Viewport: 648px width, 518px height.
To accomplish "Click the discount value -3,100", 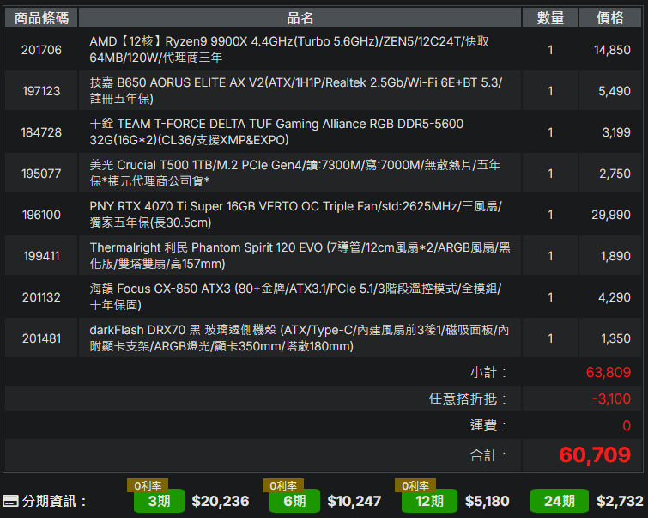I will click(611, 399).
